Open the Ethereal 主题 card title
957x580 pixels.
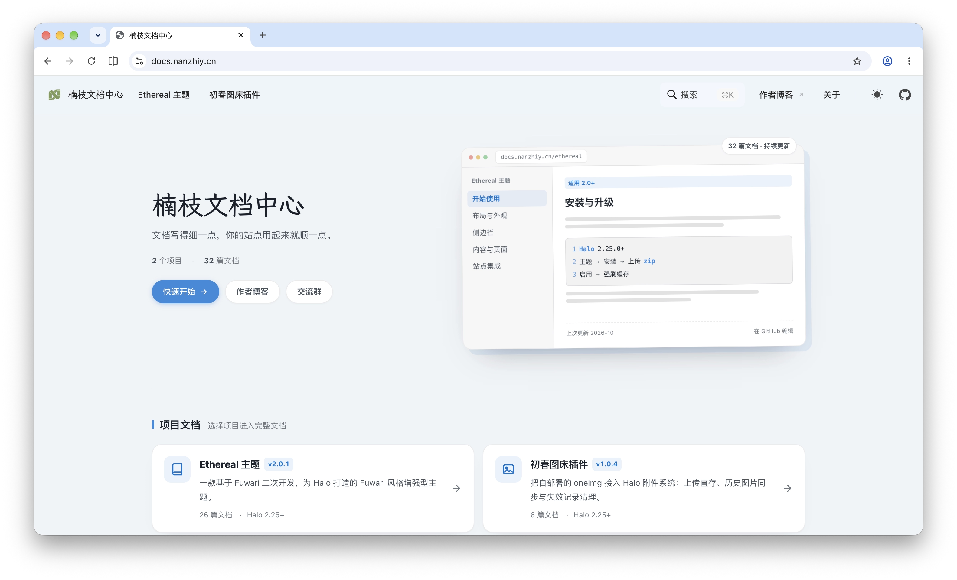(229, 464)
